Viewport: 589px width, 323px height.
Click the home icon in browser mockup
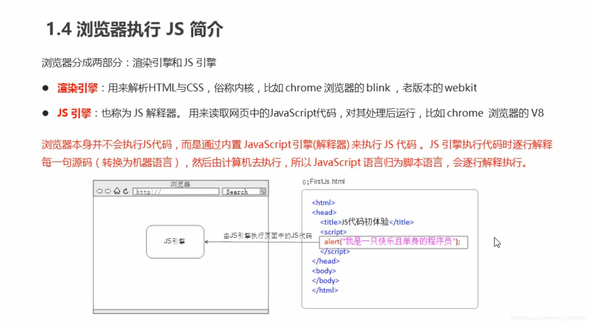pos(117,191)
